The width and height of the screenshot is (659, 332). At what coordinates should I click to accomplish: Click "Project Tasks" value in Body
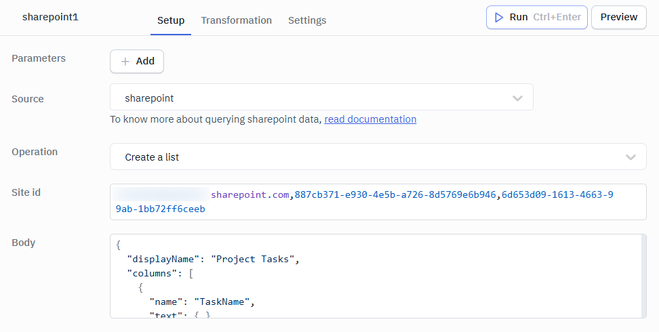(x=253, y=260)
